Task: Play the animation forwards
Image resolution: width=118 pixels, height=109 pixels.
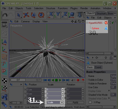Action: coord(60,80)
